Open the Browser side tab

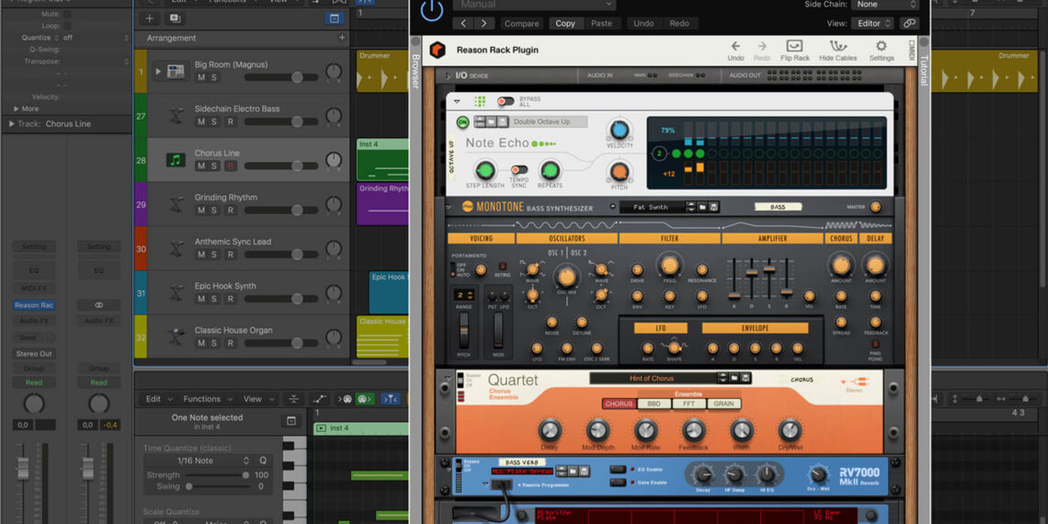(x=416, y=72)
